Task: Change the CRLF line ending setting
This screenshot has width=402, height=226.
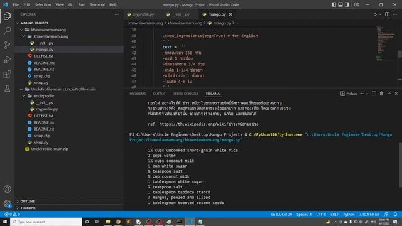Action: coord(334,215)
